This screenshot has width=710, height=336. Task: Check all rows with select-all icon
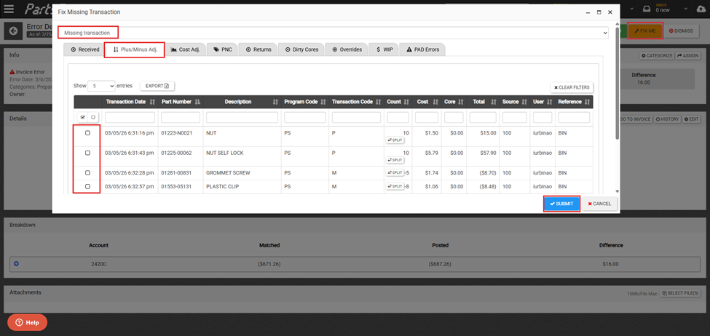click(x=82, y=117)
